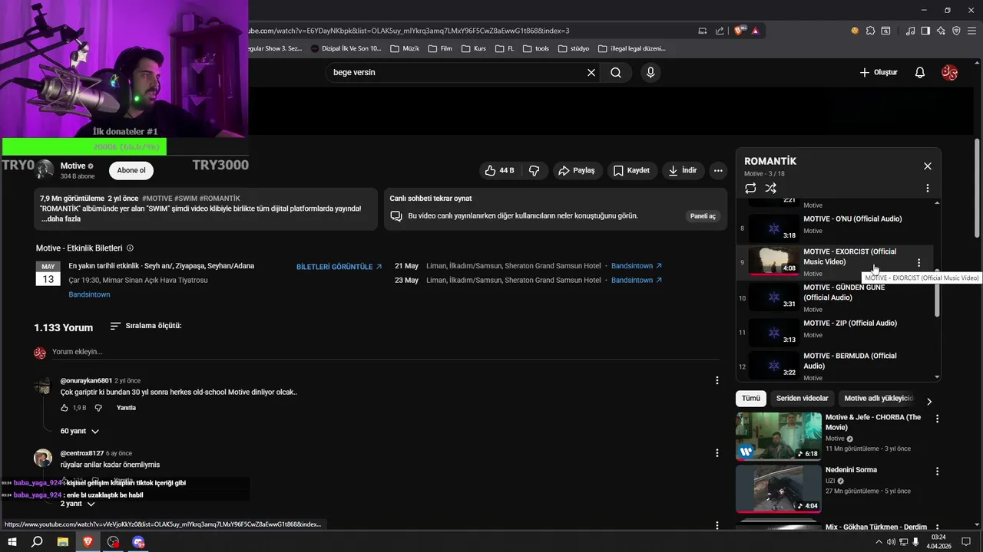The image size is (983, 552).
Task: Open the Kurs bookmarks folder
Action: click(473, 48)
